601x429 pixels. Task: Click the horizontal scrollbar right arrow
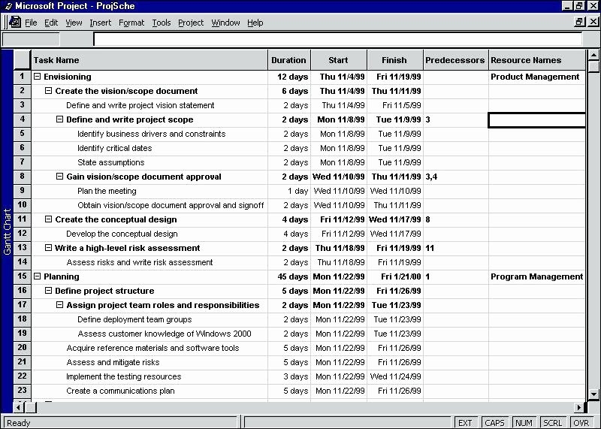click(579, 407)
